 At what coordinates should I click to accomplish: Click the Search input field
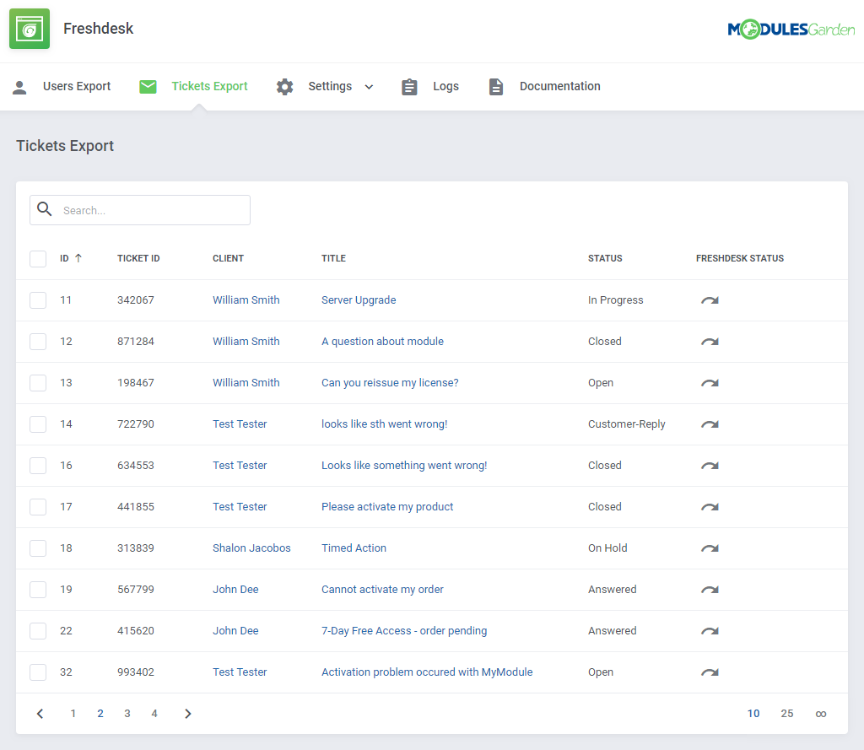pyautogui.click(x=140, y=210)
